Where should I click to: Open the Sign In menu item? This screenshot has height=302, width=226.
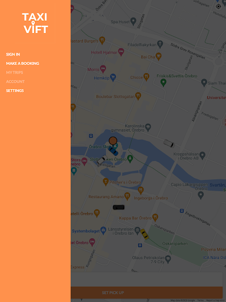13,54
